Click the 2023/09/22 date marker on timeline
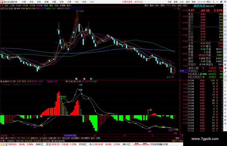 click(x=70, y=136)
